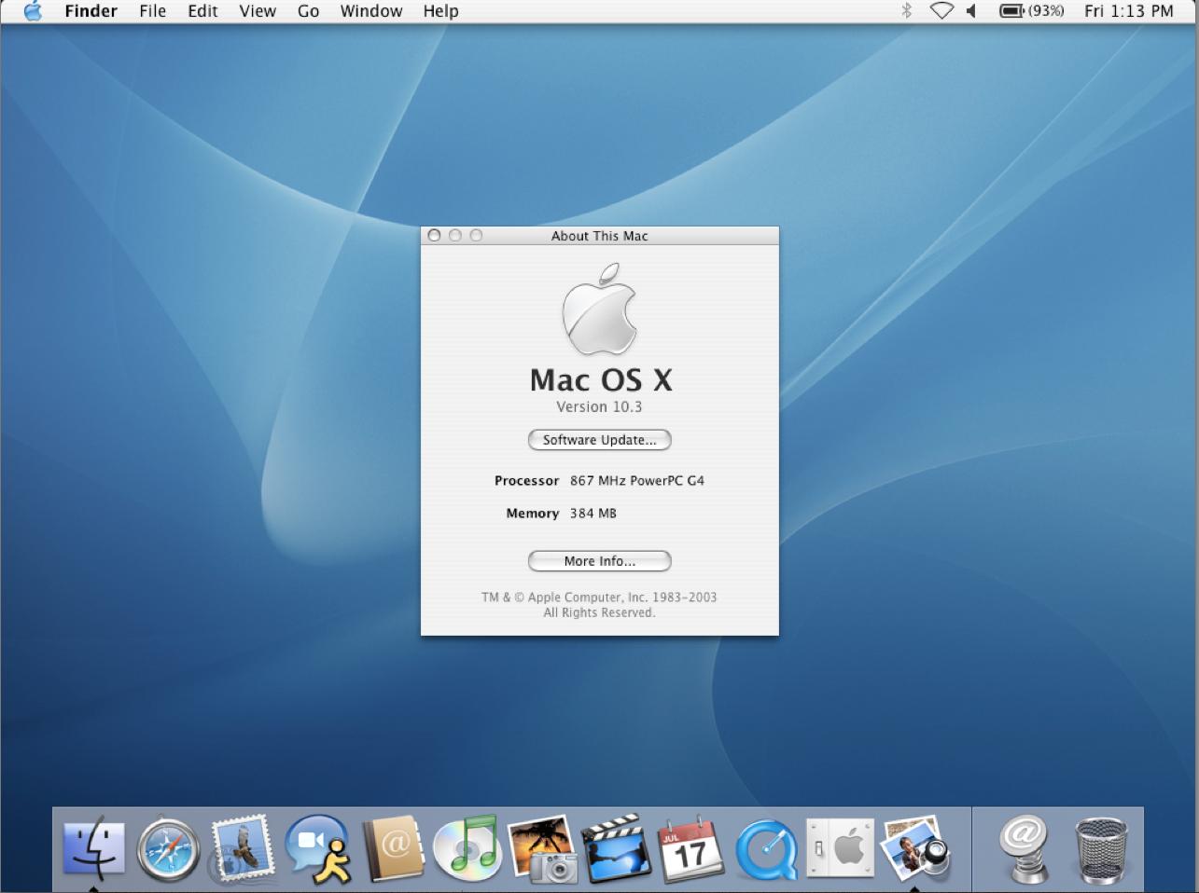Open iPhoto from the Dock
The image size is (1199, 893).
pyautogui.click(x=542, y=848)
